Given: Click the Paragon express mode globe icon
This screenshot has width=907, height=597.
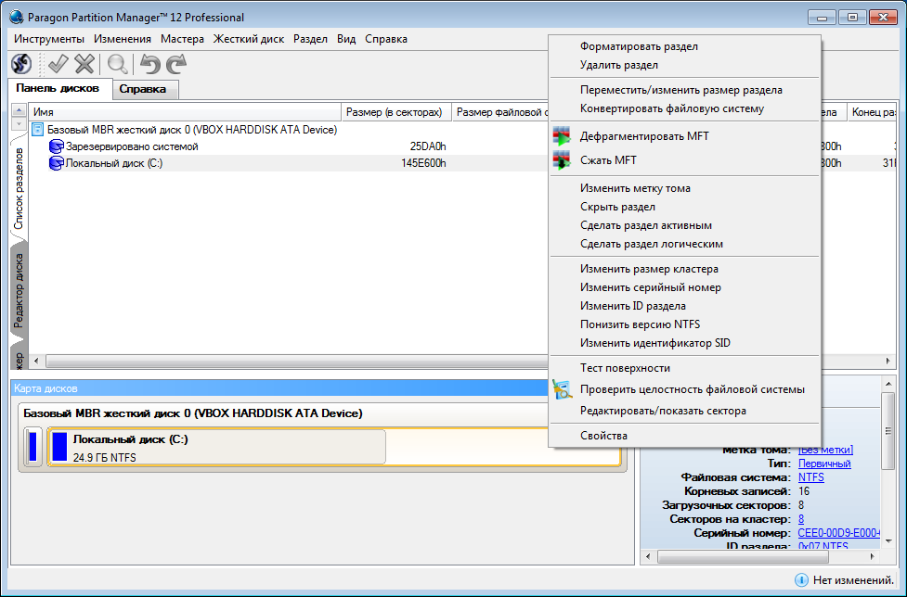Looking at the screenshot, I should click(x=21, y=63).
